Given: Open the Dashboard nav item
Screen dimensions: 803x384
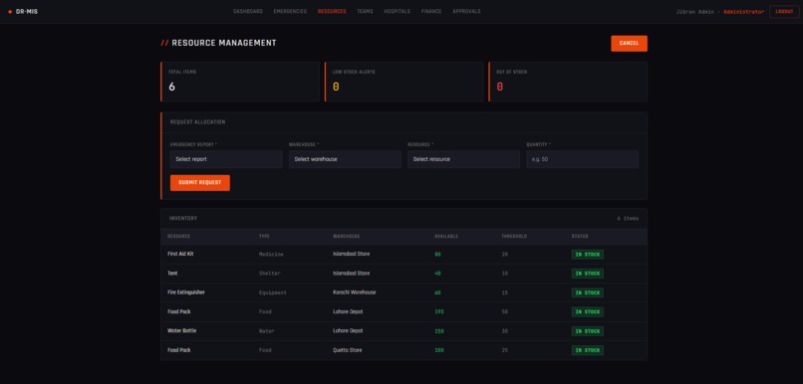Looking at the screenshot, I should coord(248,11).
